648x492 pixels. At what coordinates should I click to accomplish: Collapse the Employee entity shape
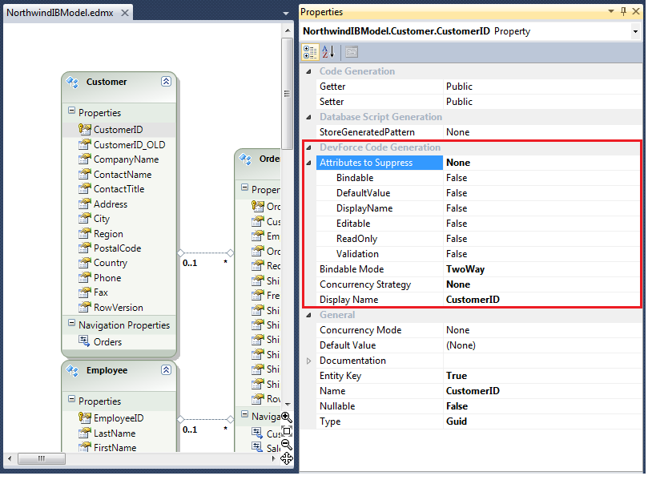point(166,370)
